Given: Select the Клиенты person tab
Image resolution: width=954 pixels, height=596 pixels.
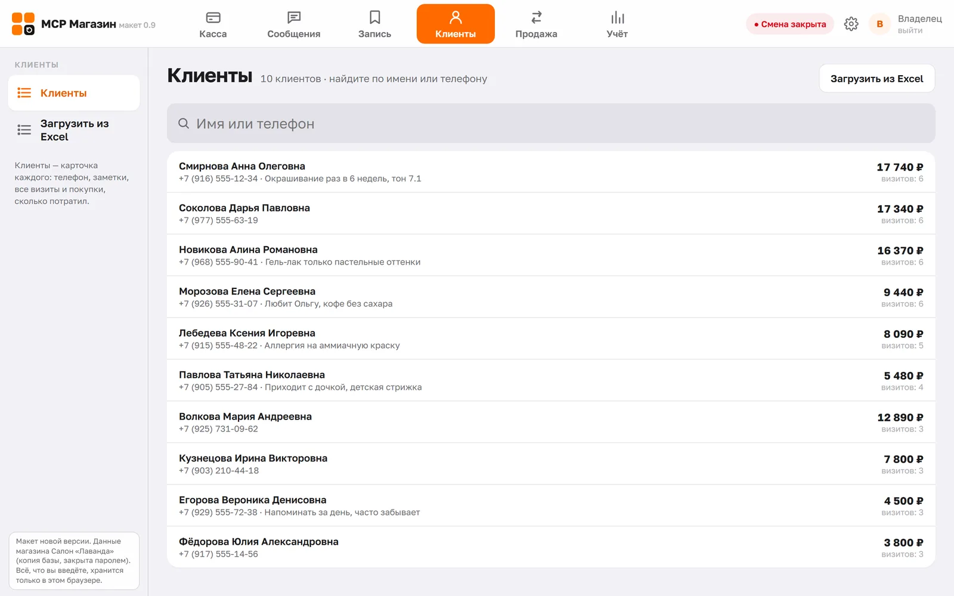Looking at the screenshot, I should 456,24.
